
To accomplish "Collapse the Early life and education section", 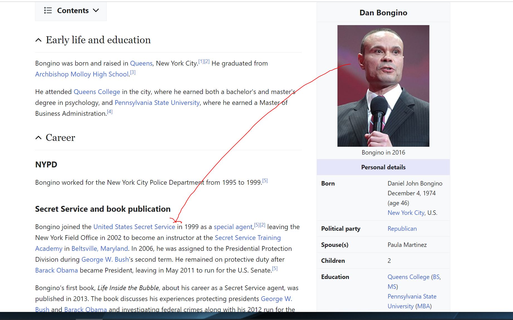I will 38,40.
